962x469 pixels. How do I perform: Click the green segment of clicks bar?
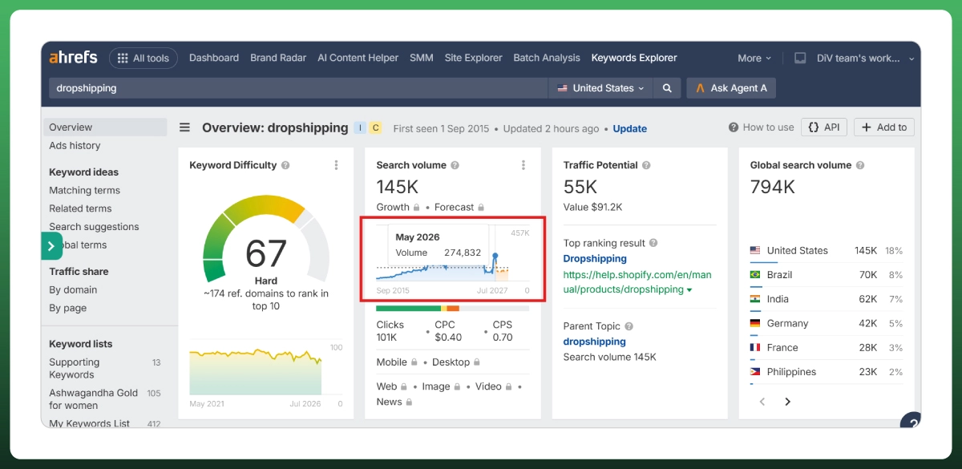408,308
